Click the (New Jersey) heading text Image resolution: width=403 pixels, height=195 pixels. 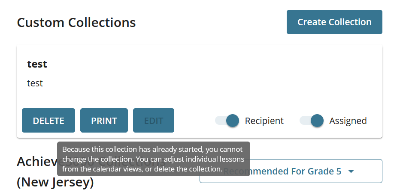(55, 183)
